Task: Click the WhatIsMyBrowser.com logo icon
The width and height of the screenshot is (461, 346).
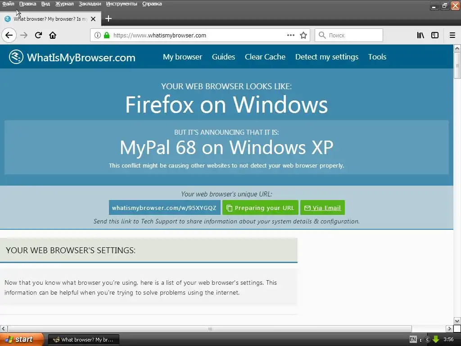Action: click(x=16, y=57)
